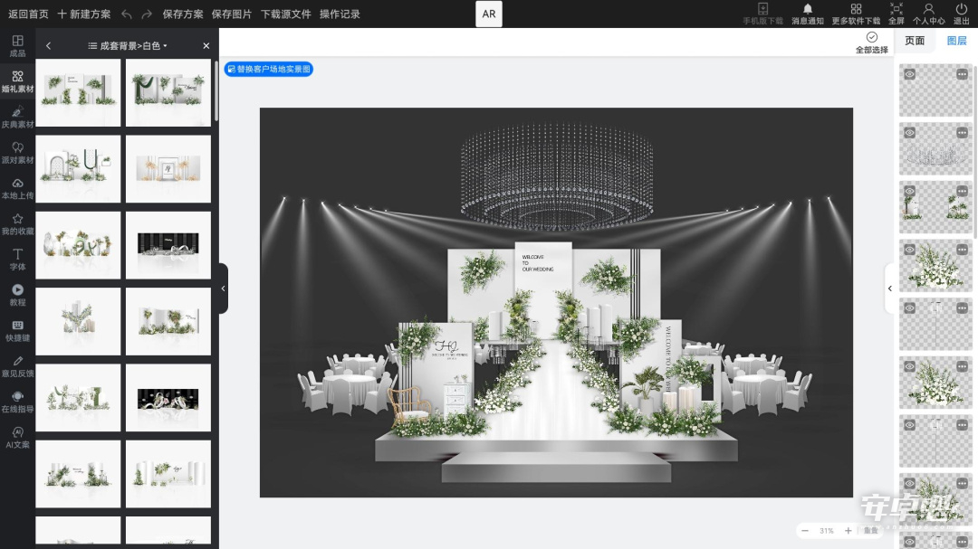Open 派对素材 party materials
The width and height of the screenshot is (978, 549).
point(17,153)
